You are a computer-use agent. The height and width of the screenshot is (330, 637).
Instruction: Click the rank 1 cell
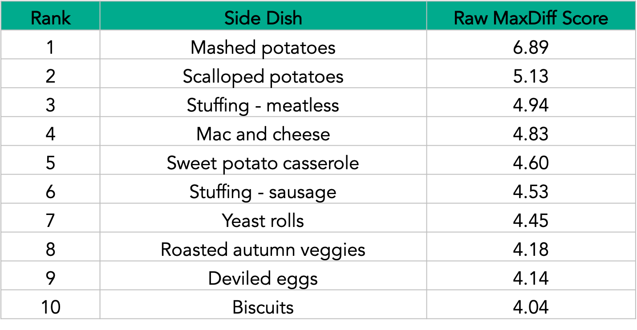tap(50, 48)
